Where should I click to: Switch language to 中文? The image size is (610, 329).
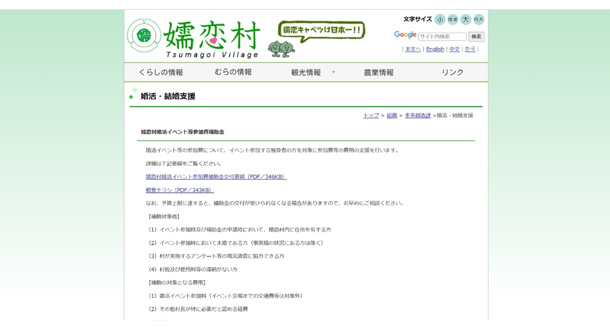[x=454, y=49]
